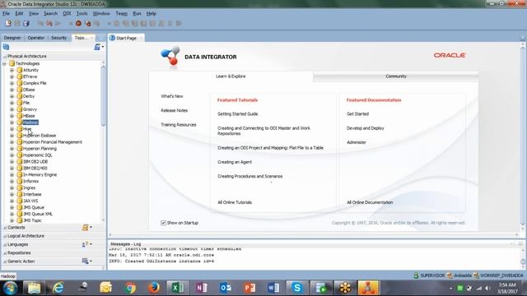The width and height of the screenshot is (527, 296).
Task: Toggle the Show on Startup checkbox
Action: (x=163, y=223)
